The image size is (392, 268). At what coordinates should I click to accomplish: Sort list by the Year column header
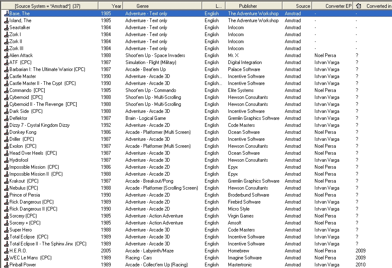[x=110, y=6]
